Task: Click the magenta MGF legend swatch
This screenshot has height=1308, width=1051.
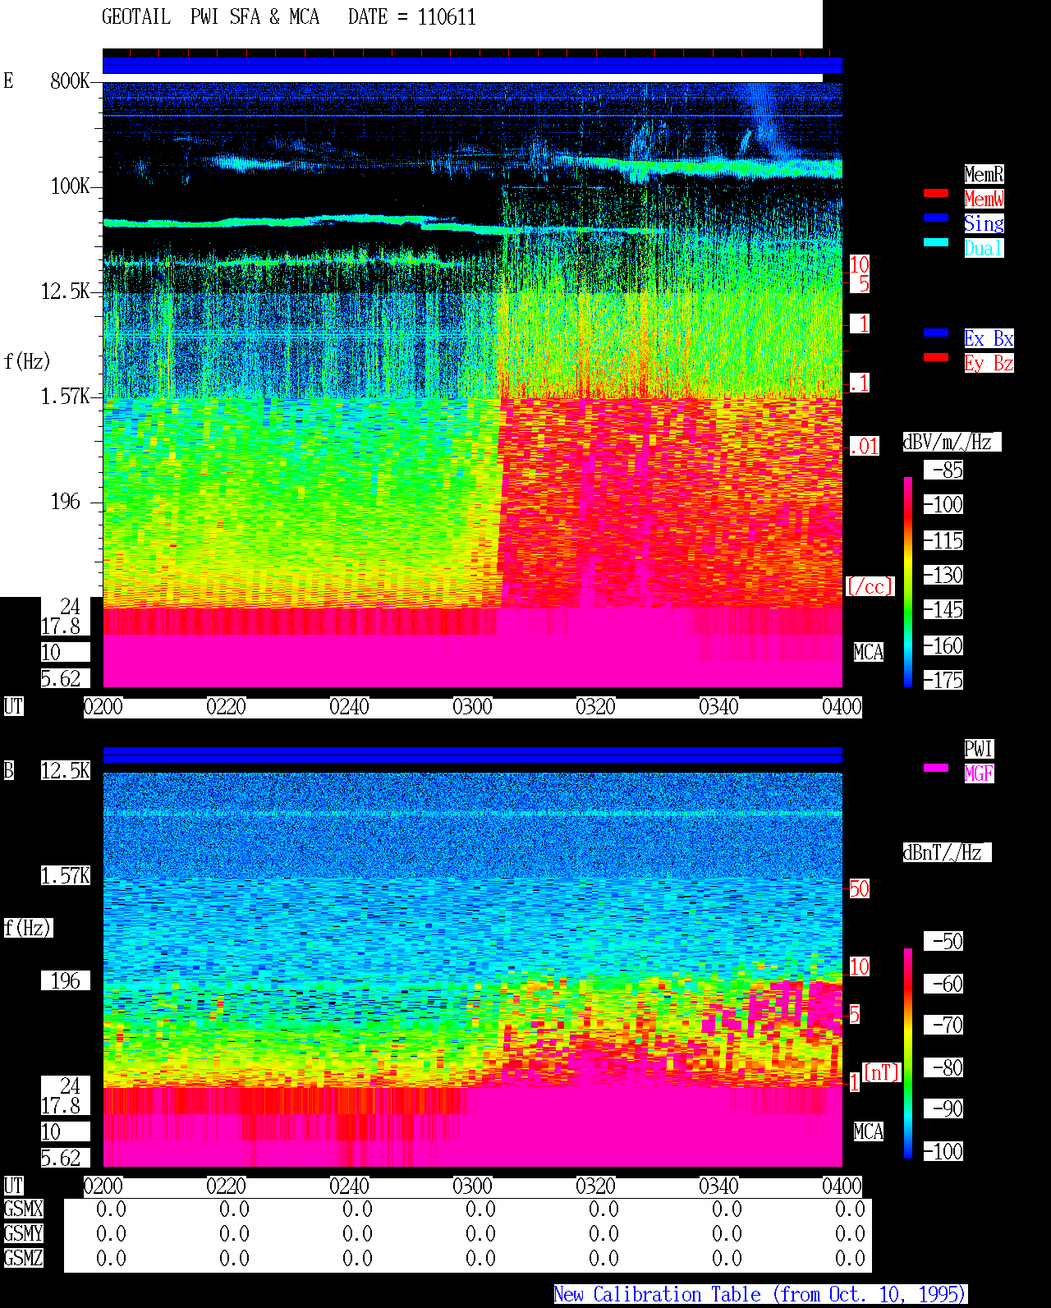Action: [936, 768]
